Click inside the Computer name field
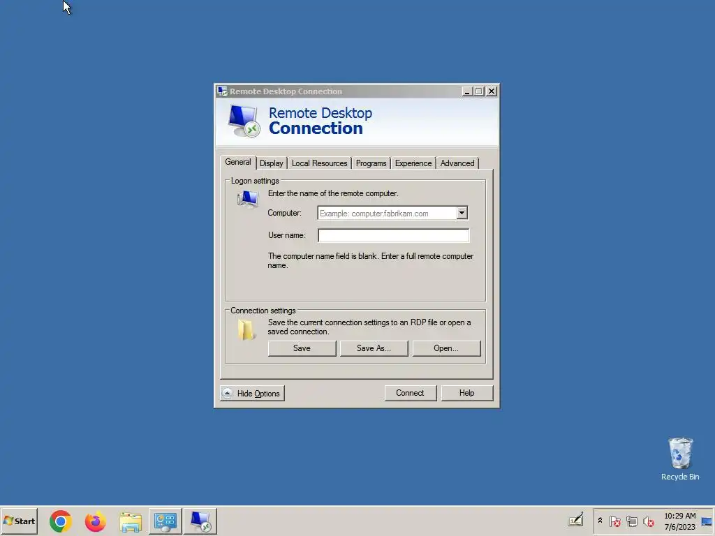Viewport: 715px width, 536px height. [x=387, y=214]
